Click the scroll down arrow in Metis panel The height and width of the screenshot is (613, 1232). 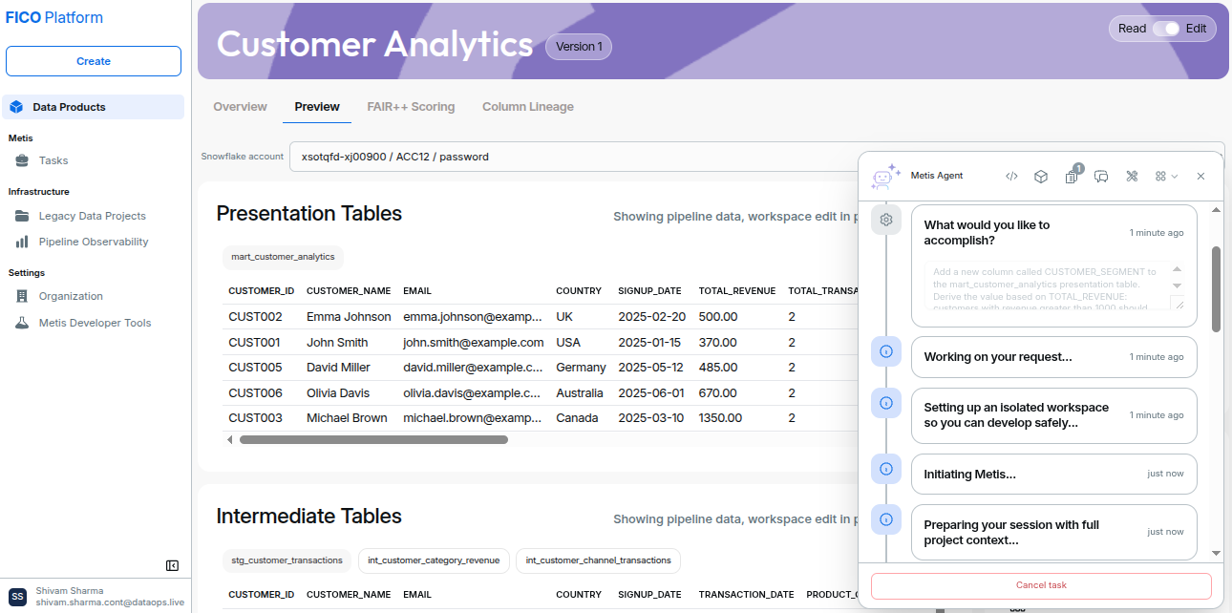click(1216, 553)
